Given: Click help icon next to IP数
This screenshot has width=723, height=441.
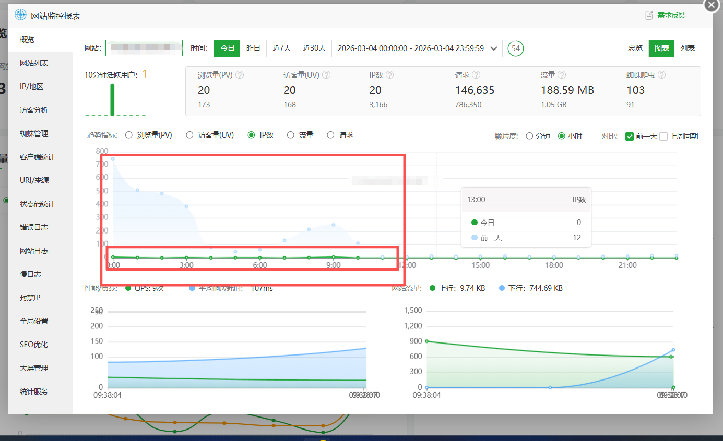Looking at the screenshot, I should click(390, 75).
